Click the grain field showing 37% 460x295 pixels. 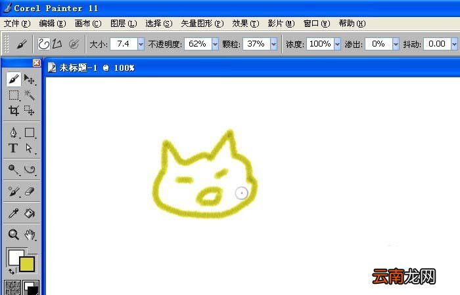pos(256,44)
